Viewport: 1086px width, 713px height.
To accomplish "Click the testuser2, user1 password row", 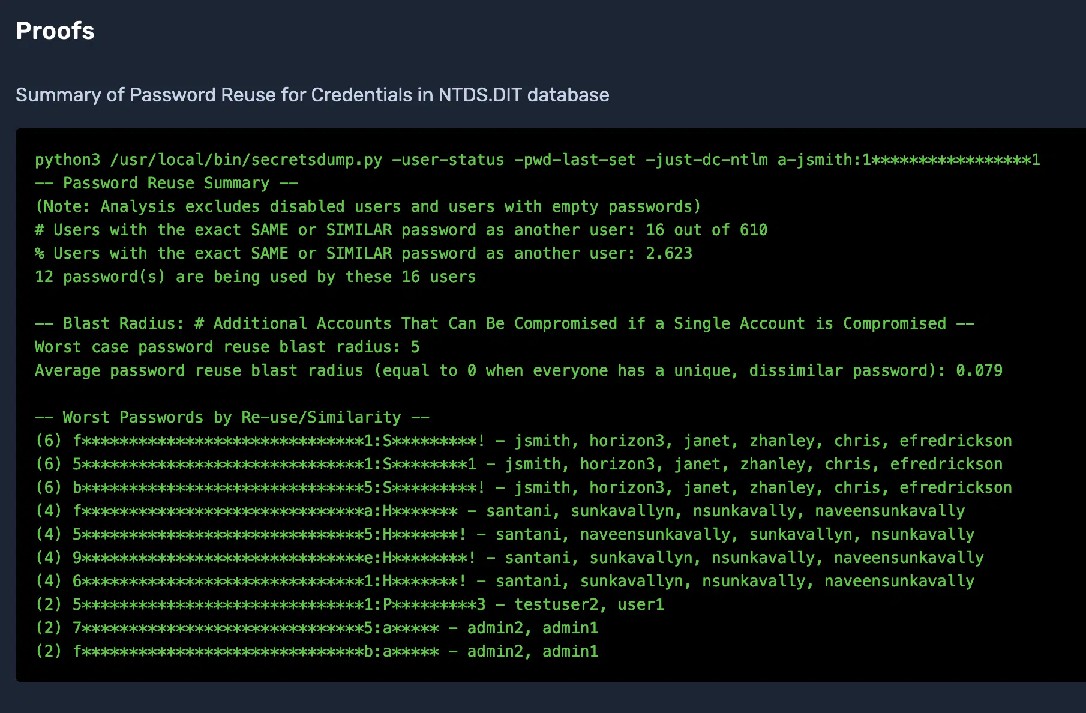I will [x=350, y=604].
